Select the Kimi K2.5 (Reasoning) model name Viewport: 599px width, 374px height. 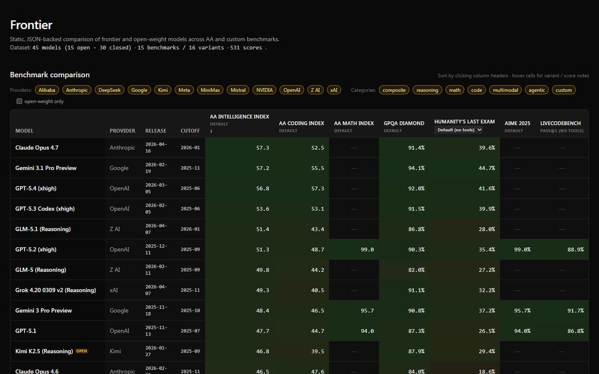pyautogui.click(x=44, y=351)
